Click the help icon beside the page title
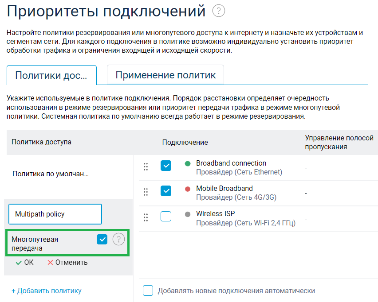The height and width of the screenshot is (302, 378). point(219,11)
